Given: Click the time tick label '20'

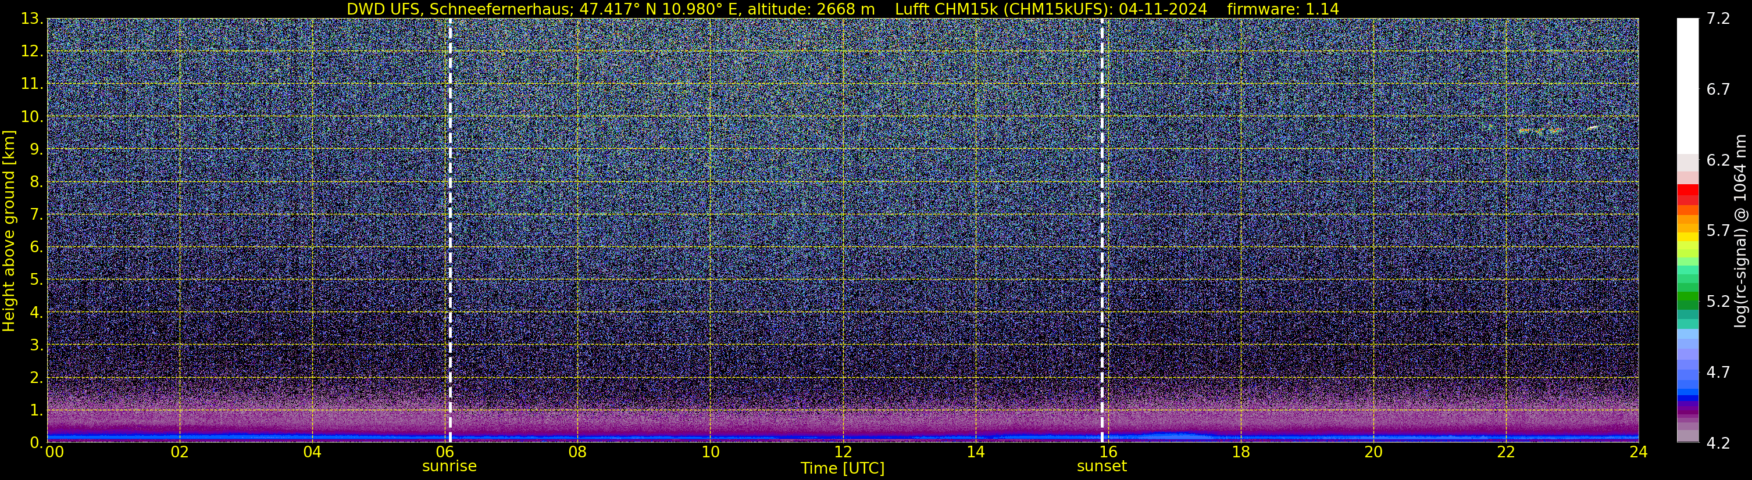Looking at the screenshot, I should pos(1373,452).
